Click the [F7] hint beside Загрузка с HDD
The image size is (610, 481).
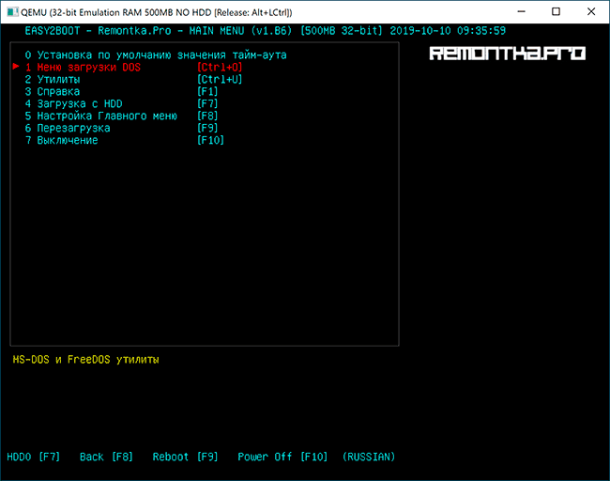(207, 104)
